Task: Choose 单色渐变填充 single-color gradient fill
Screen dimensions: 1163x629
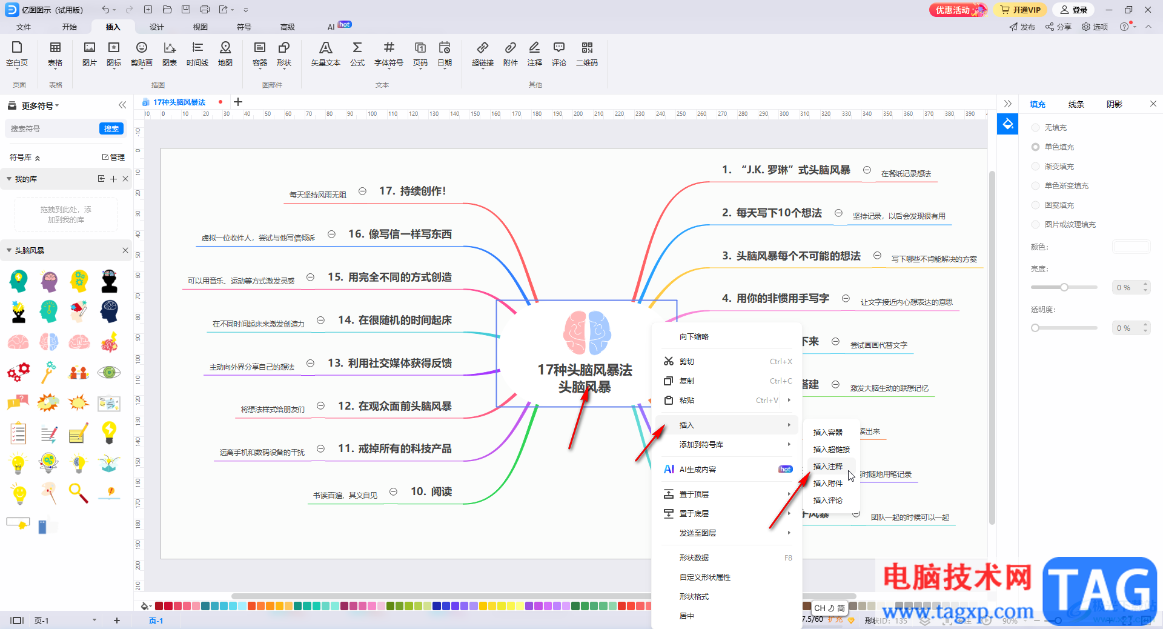Action: (1060, 186)
